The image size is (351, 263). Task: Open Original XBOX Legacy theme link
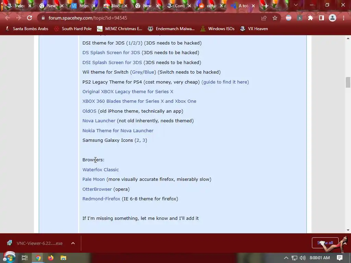pyautogui.click(x=128, y=91)
